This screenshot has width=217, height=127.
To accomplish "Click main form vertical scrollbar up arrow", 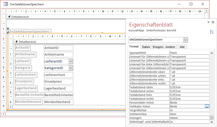I will (206, 11).
